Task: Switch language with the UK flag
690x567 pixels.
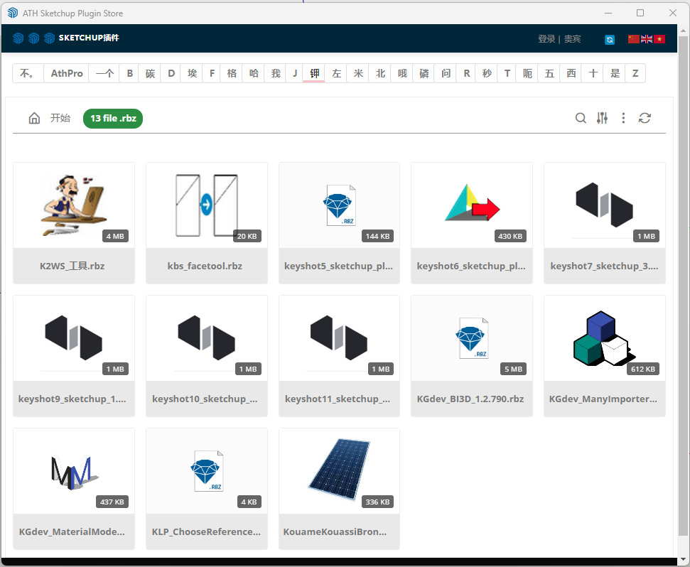Action: tap(646, 39)
